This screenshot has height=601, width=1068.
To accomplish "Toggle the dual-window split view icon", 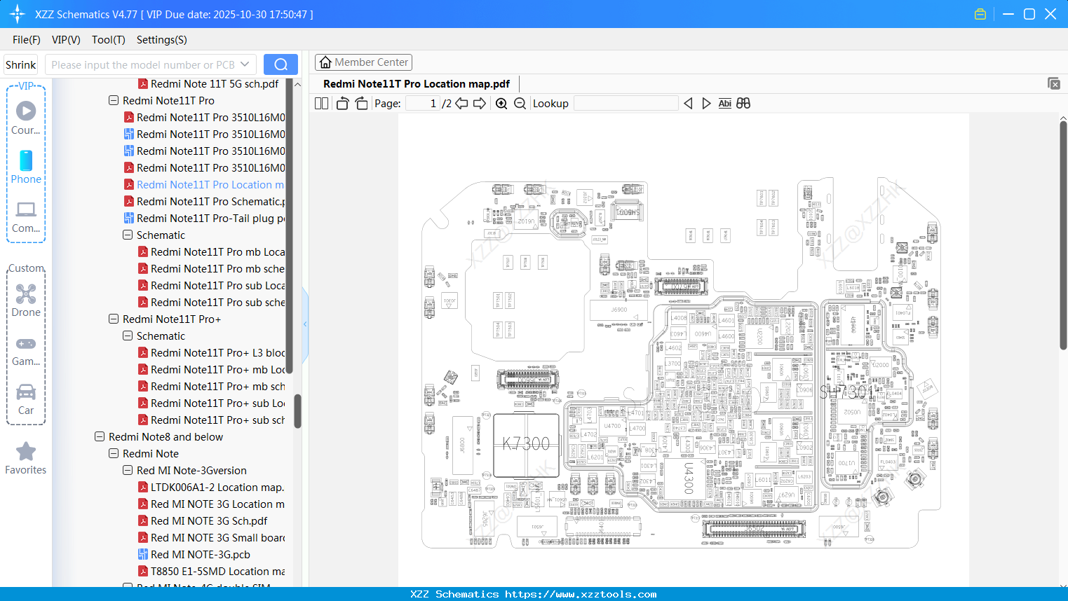I will pyautogui.click(x=743, y=103).
